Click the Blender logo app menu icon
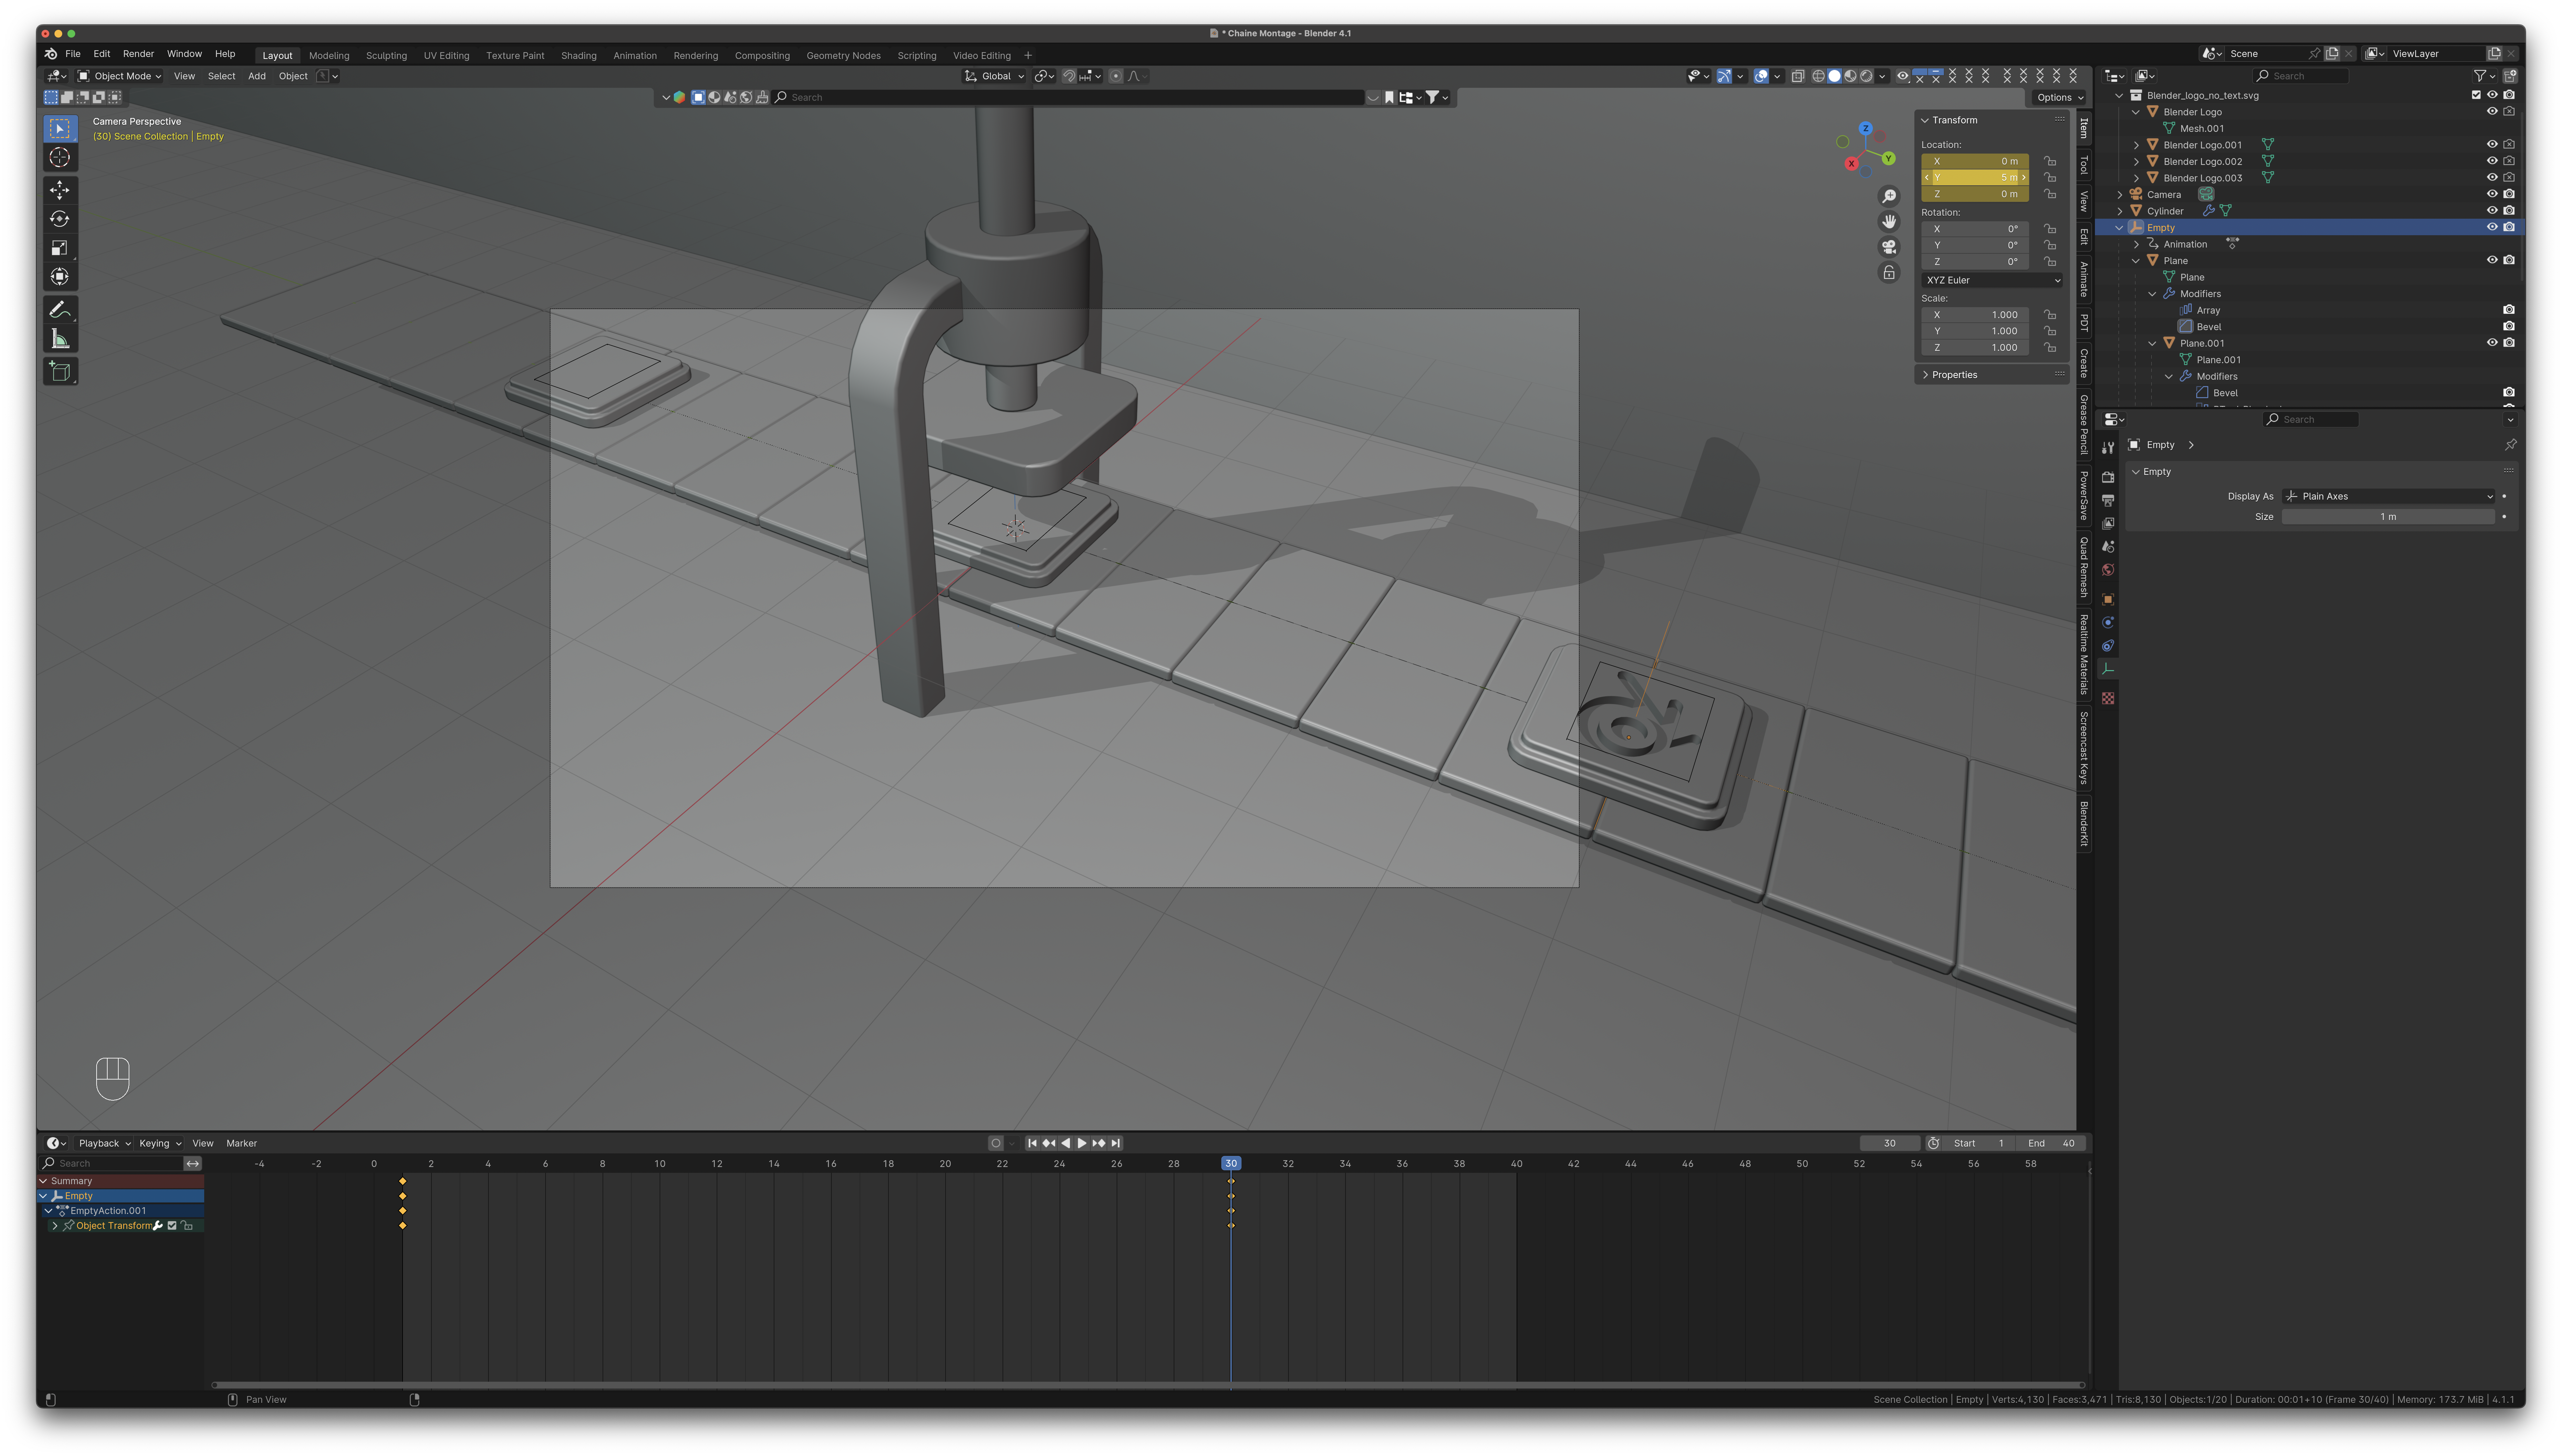2562x1456 pixels. pyautogui.click(x=51, y=54)
